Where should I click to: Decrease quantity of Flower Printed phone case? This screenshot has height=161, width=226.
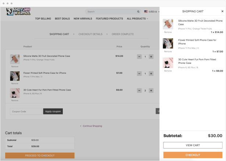tap(139, 74)
